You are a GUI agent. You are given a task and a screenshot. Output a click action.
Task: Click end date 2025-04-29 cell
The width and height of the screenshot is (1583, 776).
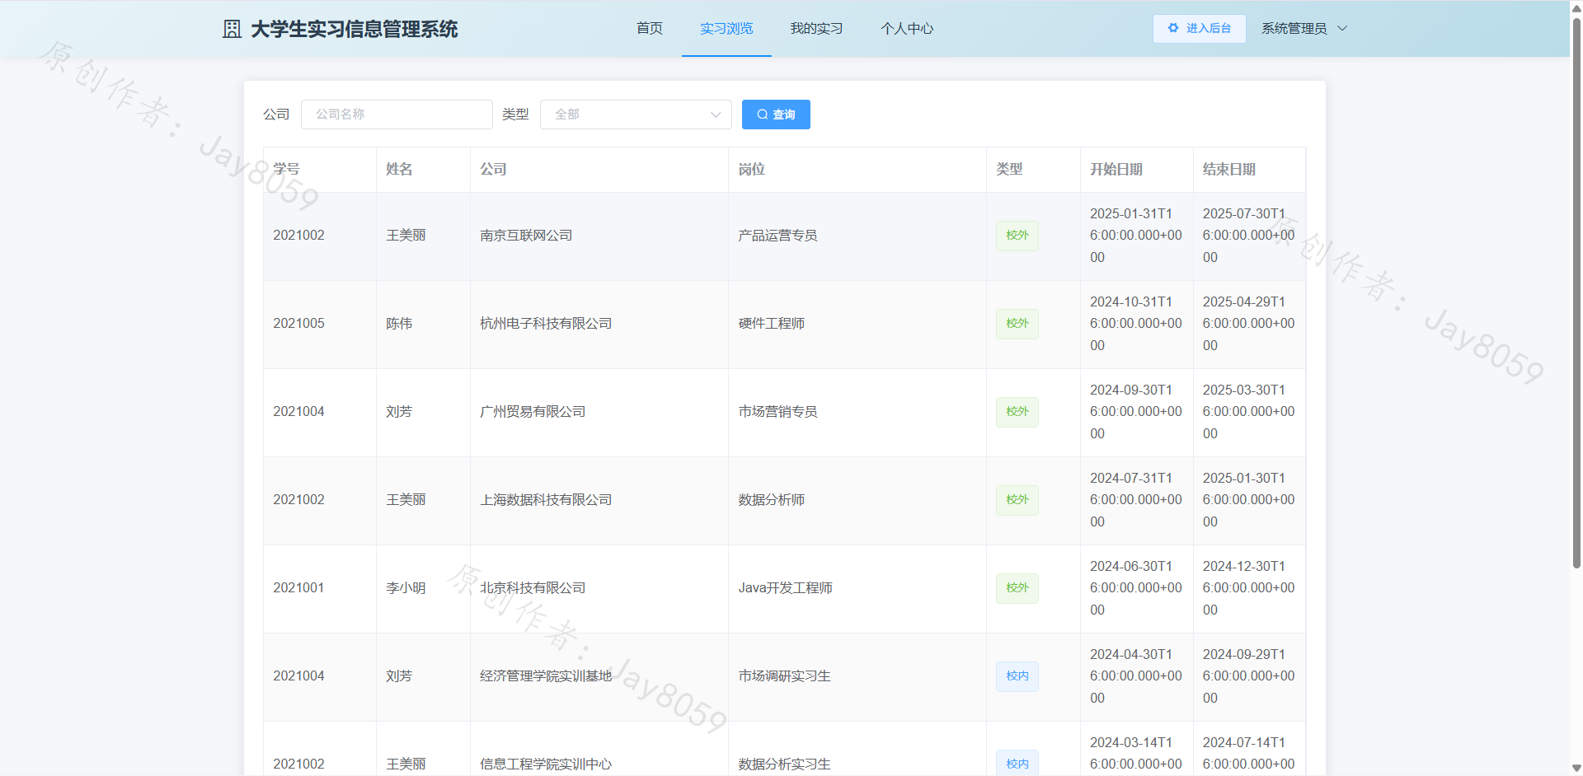coord(1249,324)
